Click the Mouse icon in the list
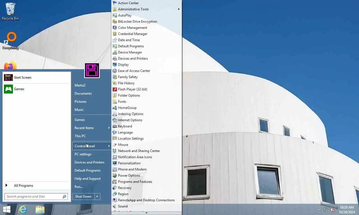359x215 pixels. tap(114, 144)
